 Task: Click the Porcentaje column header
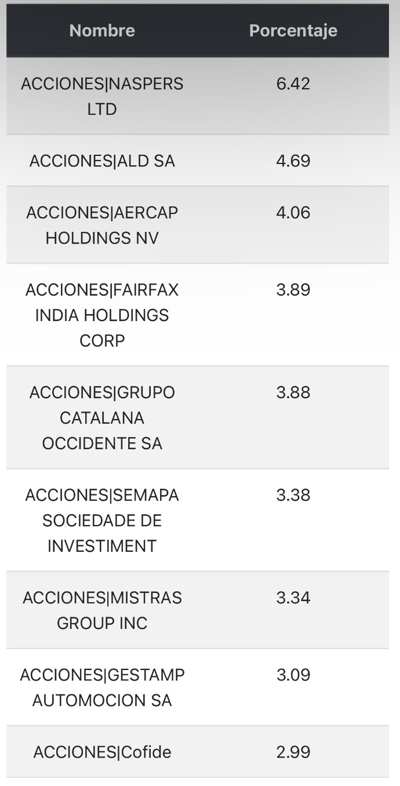coord(293,31)
